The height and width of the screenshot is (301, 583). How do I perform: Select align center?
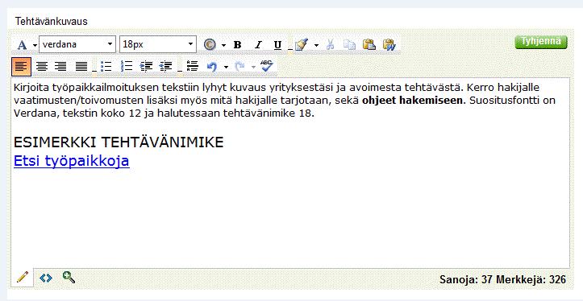click(42, 67)
